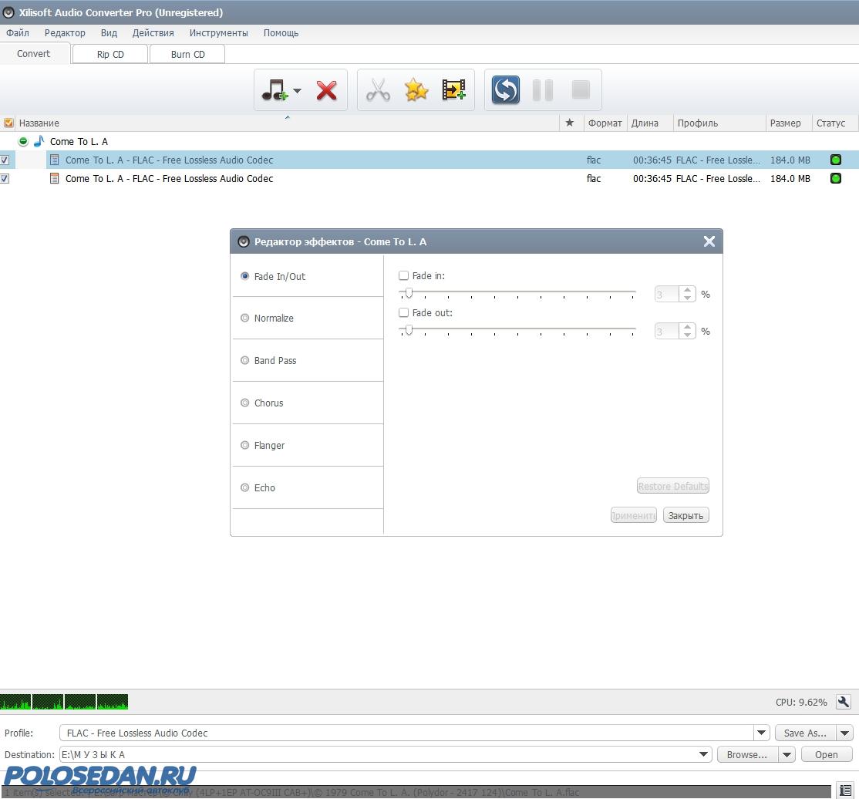Click the scissors clip icon

(x=377, y=90)
